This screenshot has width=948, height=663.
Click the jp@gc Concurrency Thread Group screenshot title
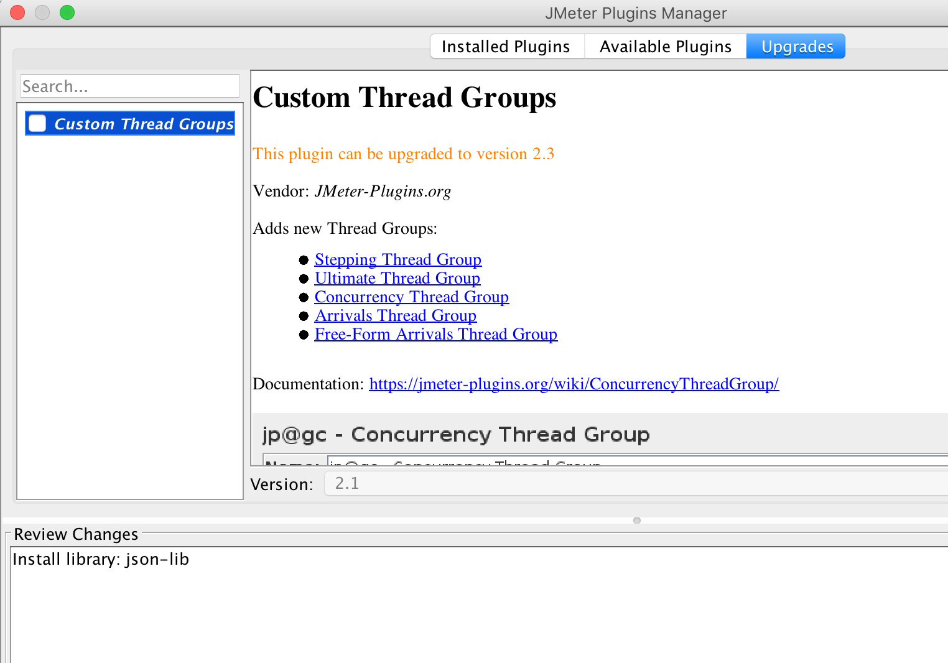(456, 434)
